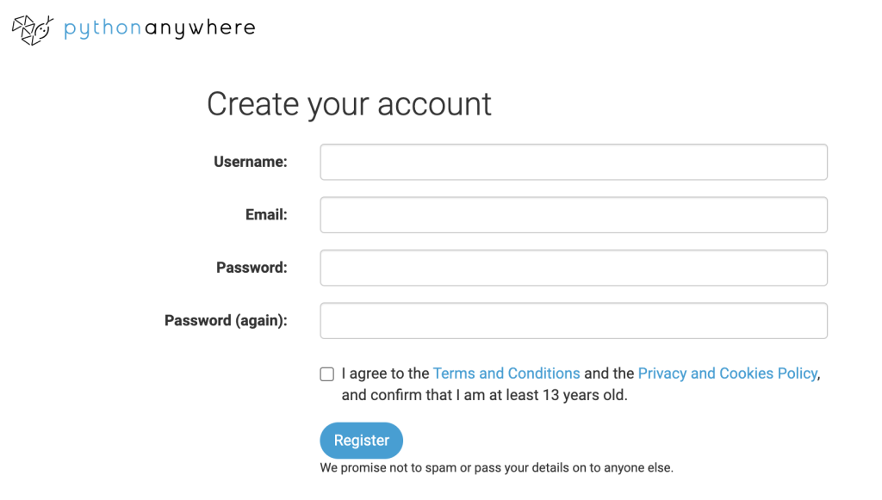Focus the Email input field

tap(574, 215)
